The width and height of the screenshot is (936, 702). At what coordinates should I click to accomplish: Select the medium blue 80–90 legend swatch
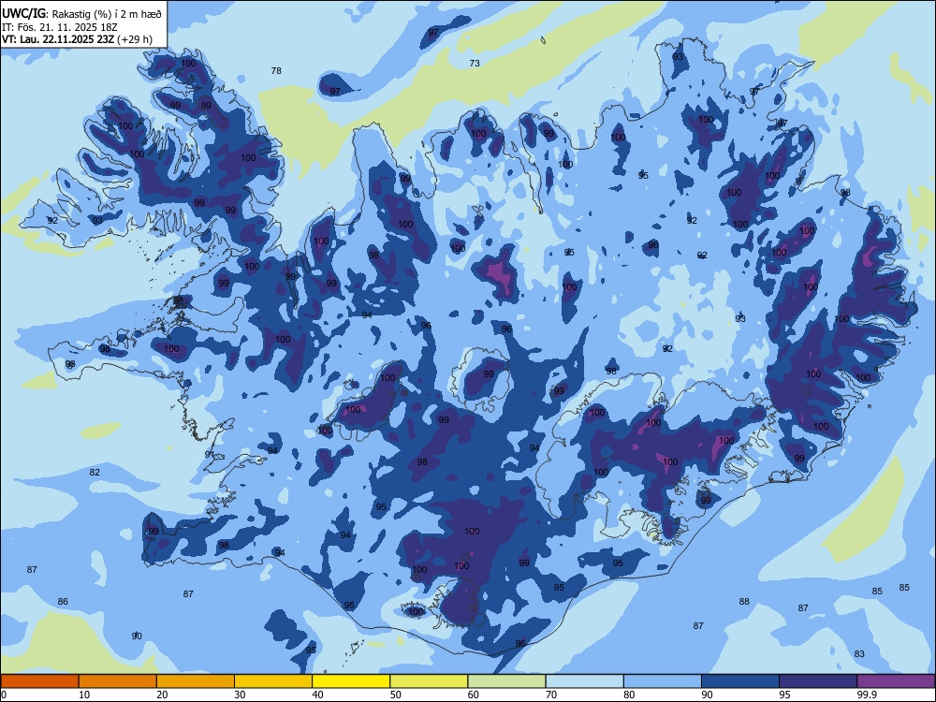click(x=663, y=681)
